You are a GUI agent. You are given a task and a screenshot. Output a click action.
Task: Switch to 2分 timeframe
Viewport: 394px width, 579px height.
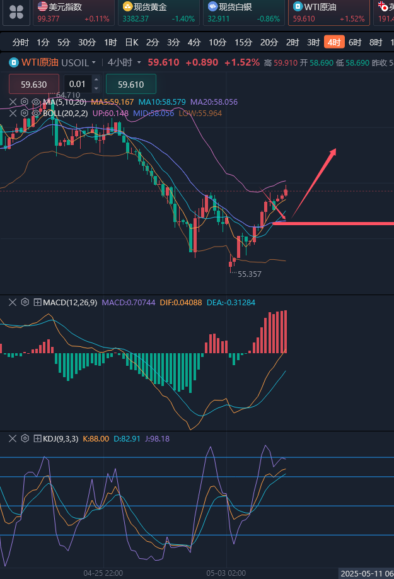click(152, 42)
